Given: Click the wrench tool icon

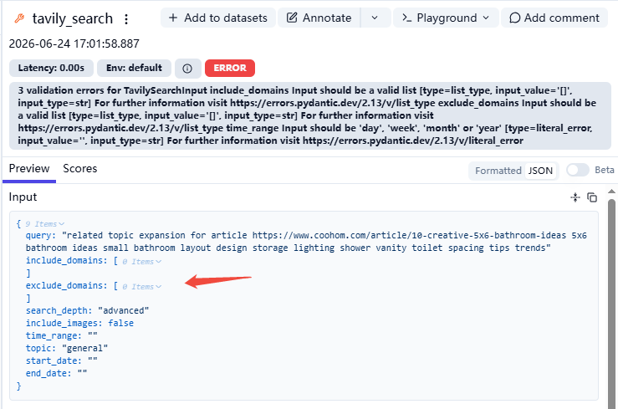Looking at the screenshot, I should [x=19, y=18].
